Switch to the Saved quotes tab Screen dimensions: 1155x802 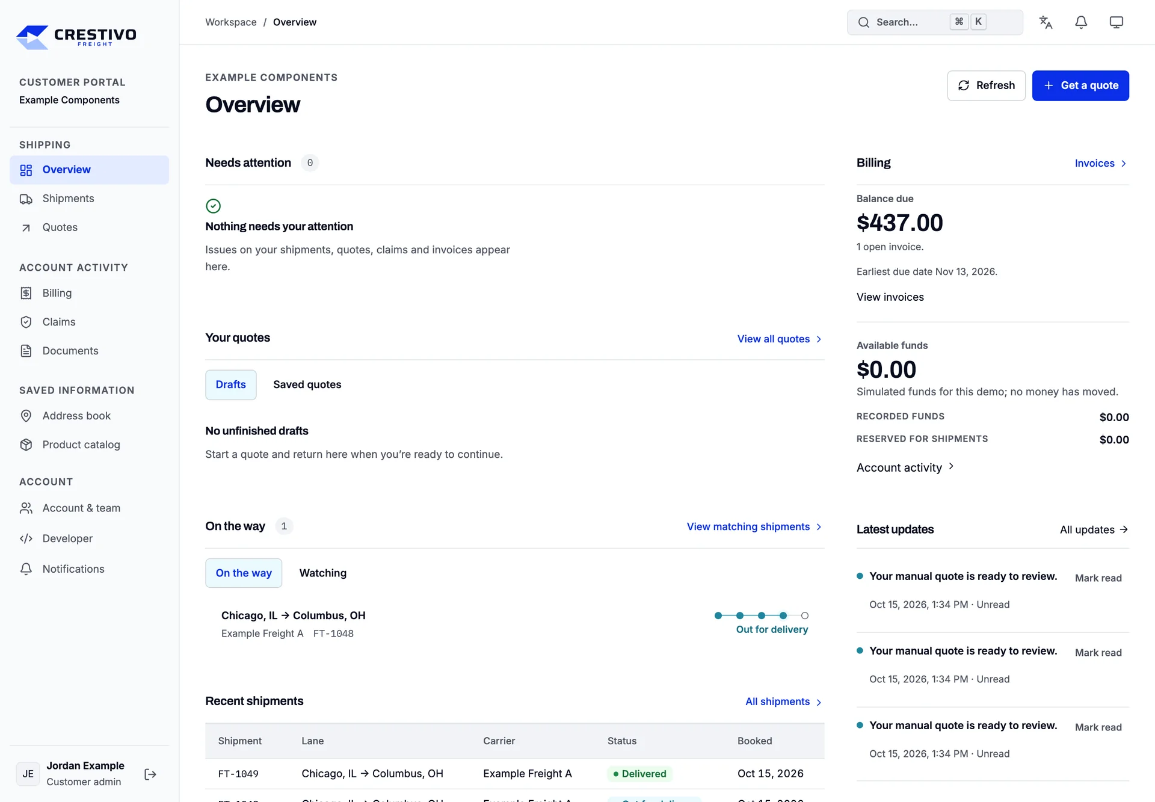(x=307, y=384)
